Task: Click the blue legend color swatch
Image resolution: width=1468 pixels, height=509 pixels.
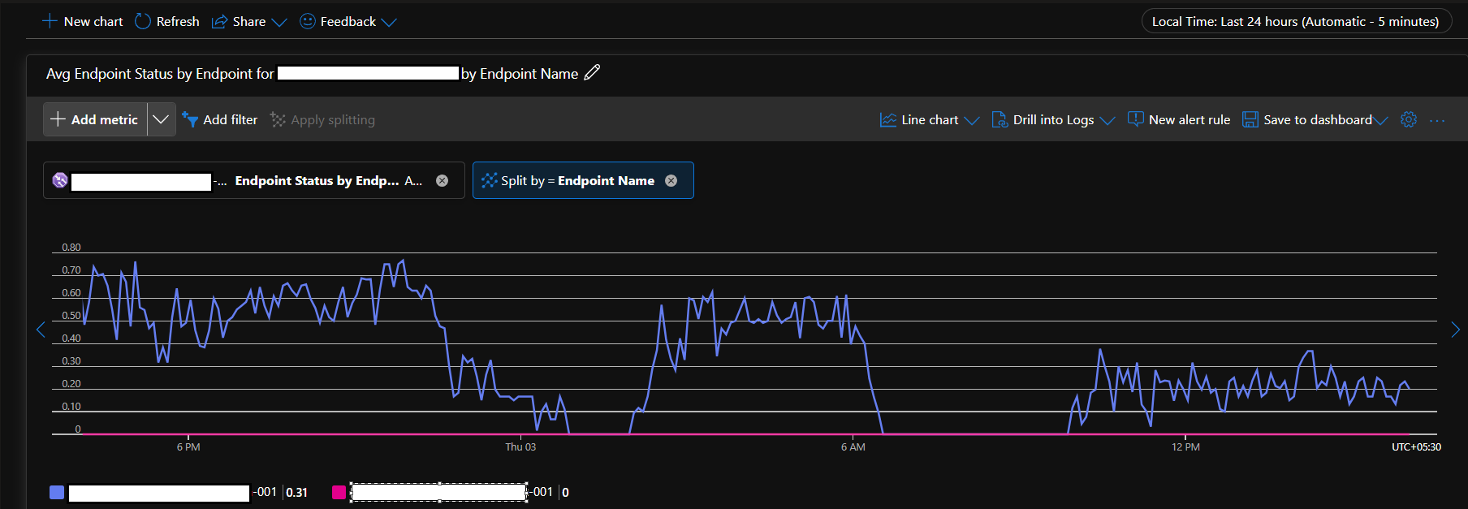Action: pos(57,492)
